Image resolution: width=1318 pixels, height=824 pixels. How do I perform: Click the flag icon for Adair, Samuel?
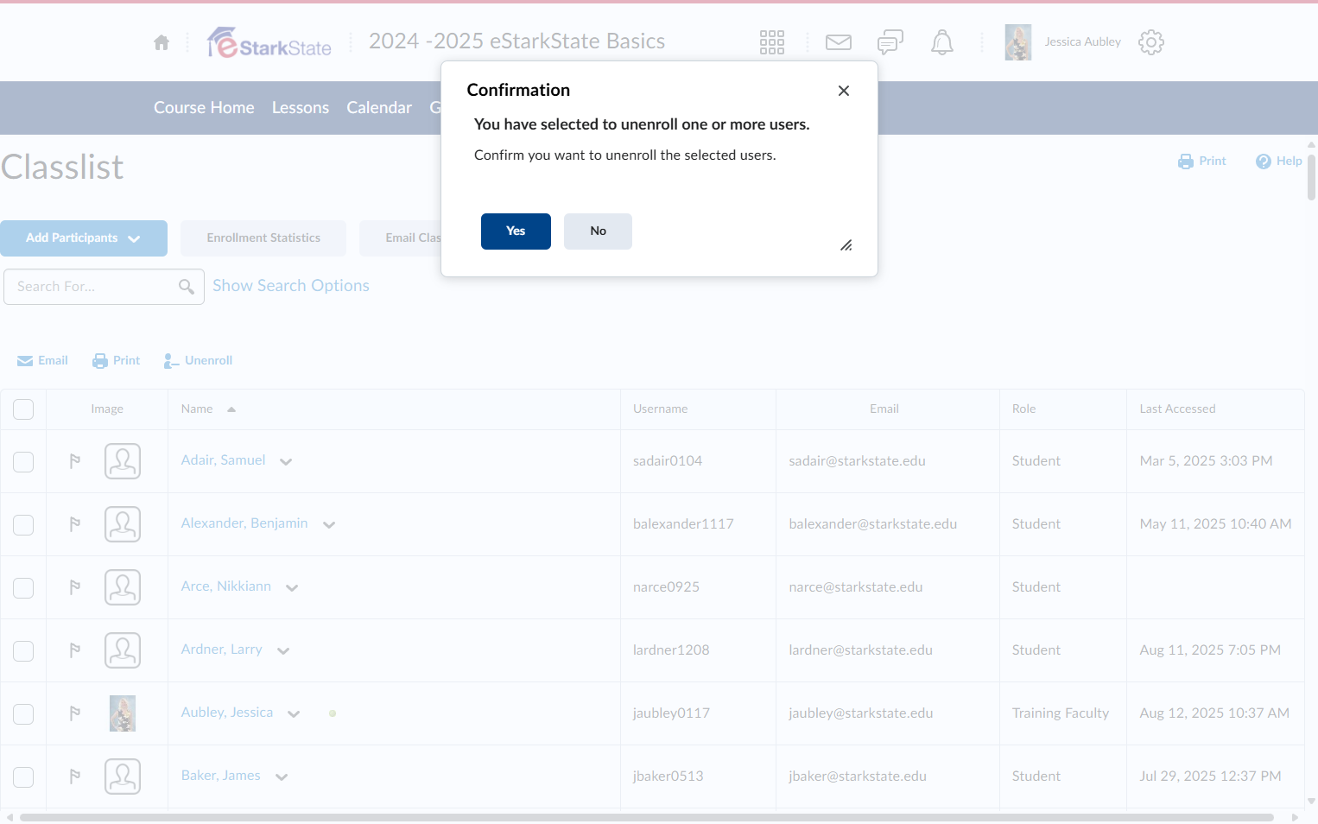pos(75,461)
